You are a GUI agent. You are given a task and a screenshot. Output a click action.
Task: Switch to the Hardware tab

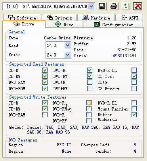coord(96,17)
